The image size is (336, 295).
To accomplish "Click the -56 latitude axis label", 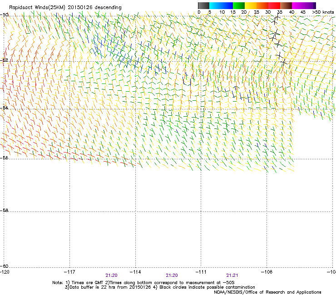I will pos(4,157).
